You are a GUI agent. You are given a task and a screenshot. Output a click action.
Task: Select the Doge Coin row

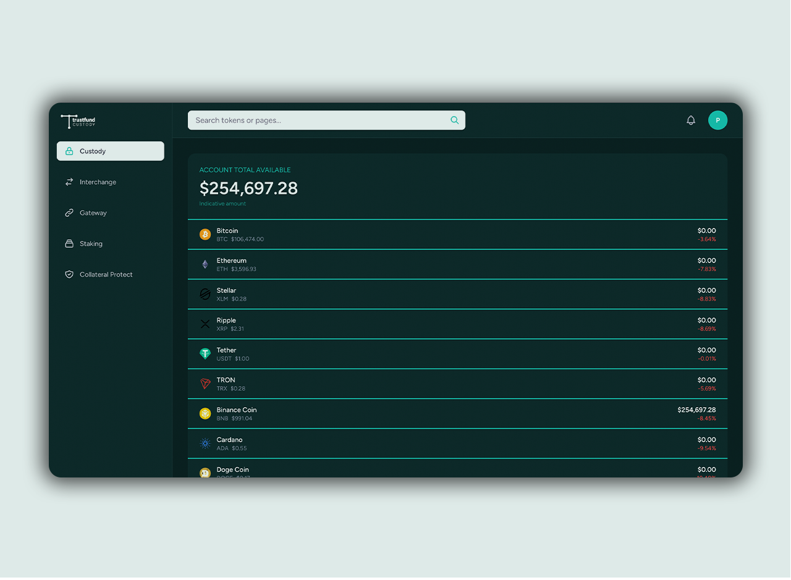(457, 469)
